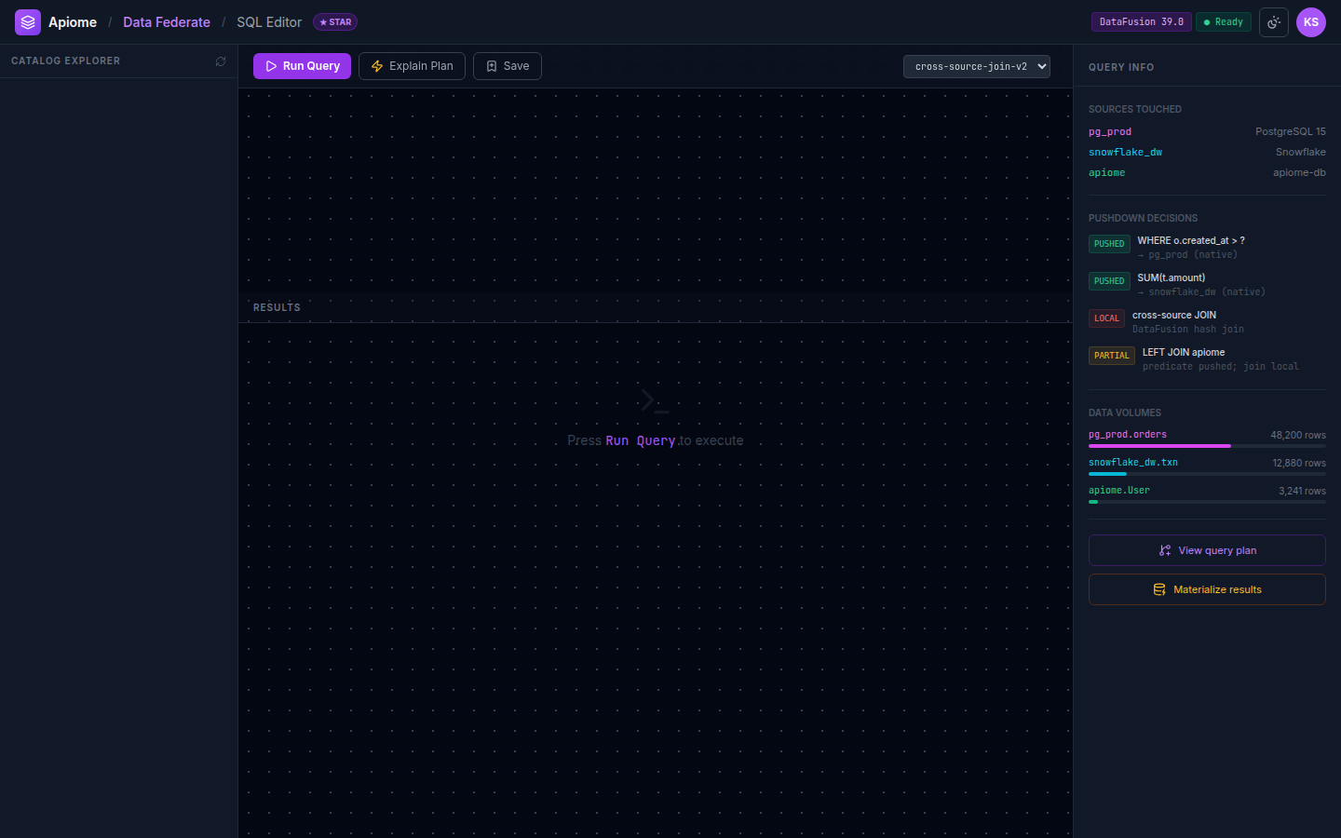Click the LEFT JOIN apiome decision text
The image size is (1341, 838).
(x=1184, y=352)
